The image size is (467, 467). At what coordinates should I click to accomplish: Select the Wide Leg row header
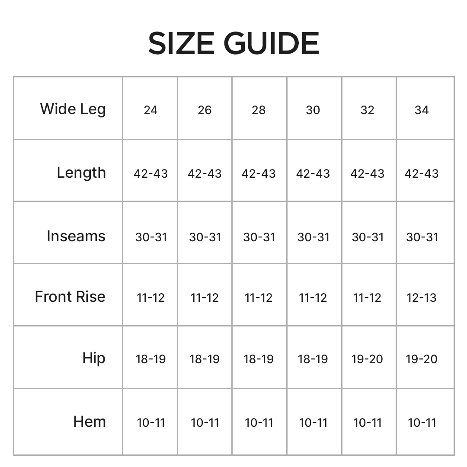73,109
